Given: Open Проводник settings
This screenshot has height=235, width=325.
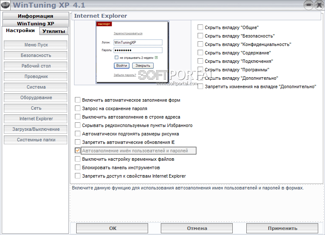Looking at the screenshot, I should 36,76.
